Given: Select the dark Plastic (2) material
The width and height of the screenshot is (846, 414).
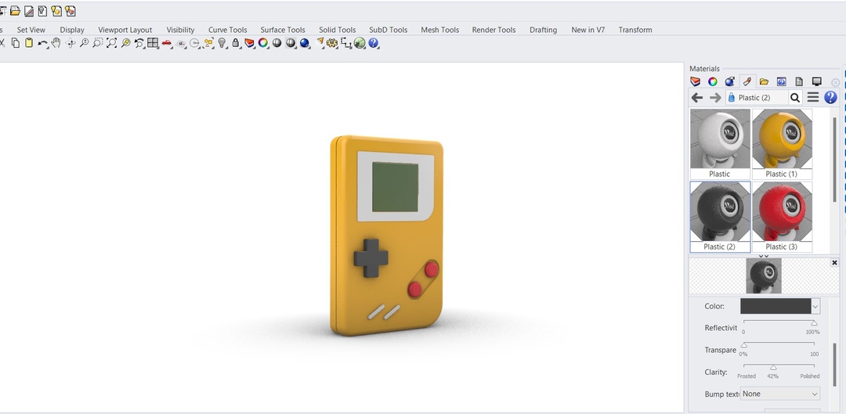Looking at the screenshot, I should click(x=720, y=217).
